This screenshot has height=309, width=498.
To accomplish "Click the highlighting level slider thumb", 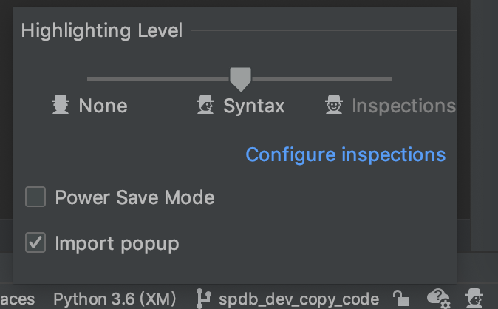I will [x=240, y=78].
